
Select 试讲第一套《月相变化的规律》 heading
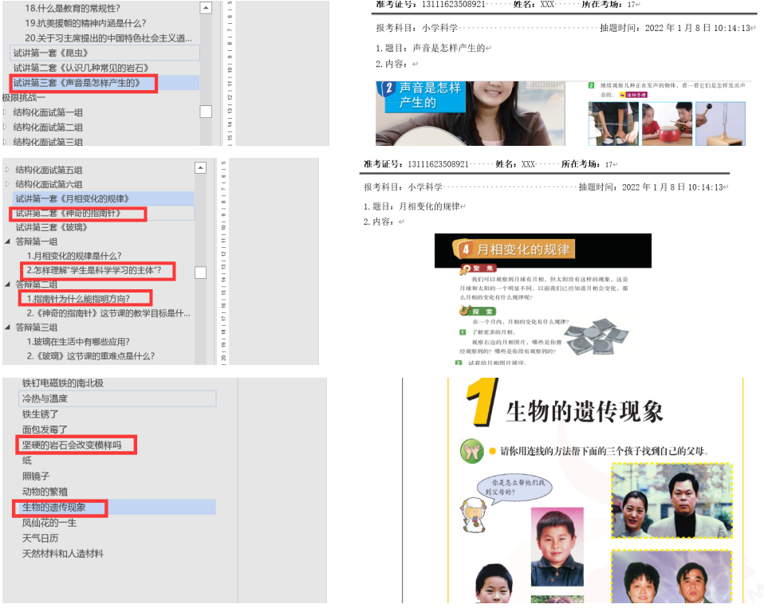pyautogui.click(x=72, y=198)
